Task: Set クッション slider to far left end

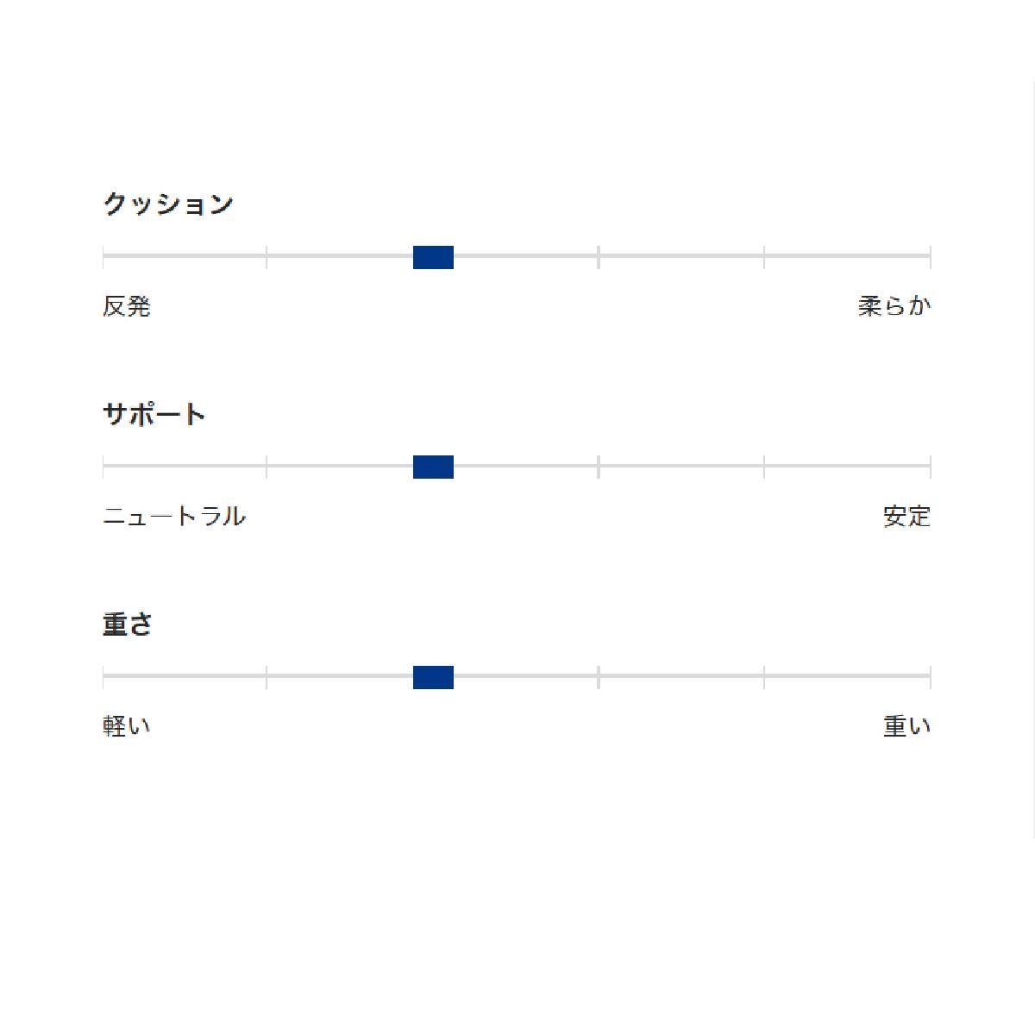Action: coord(103,256)
